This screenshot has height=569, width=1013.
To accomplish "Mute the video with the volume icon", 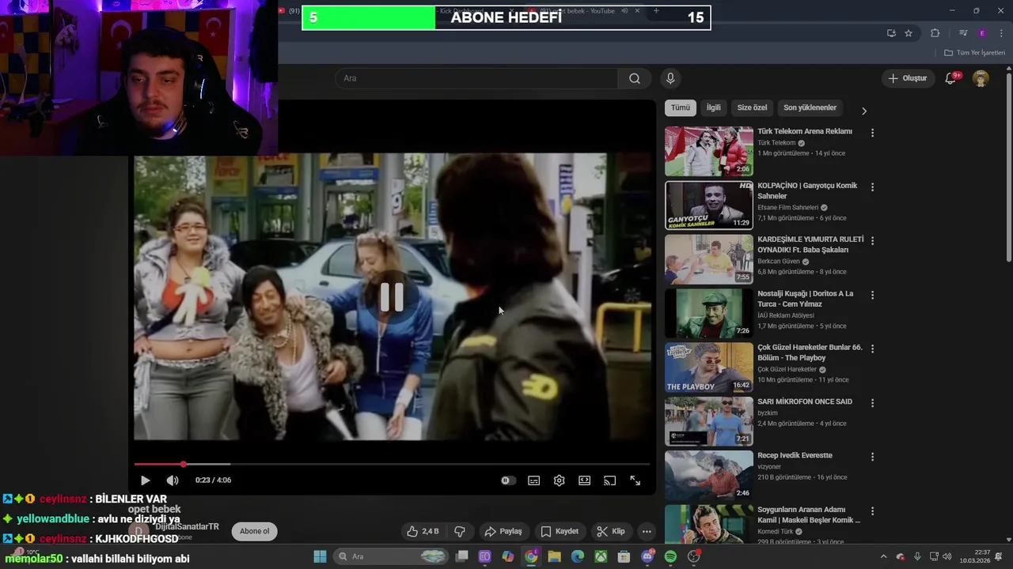I will [173, 480].
